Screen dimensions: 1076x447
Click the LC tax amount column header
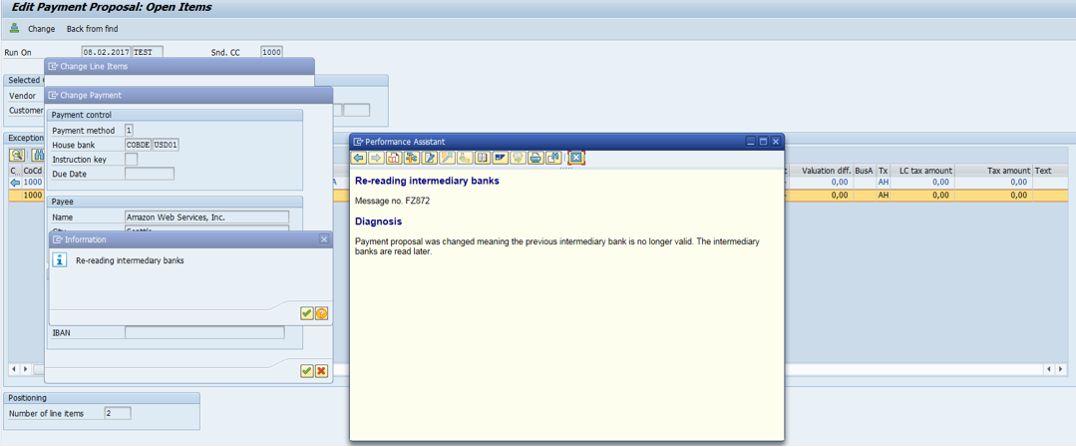click(922, 171)
